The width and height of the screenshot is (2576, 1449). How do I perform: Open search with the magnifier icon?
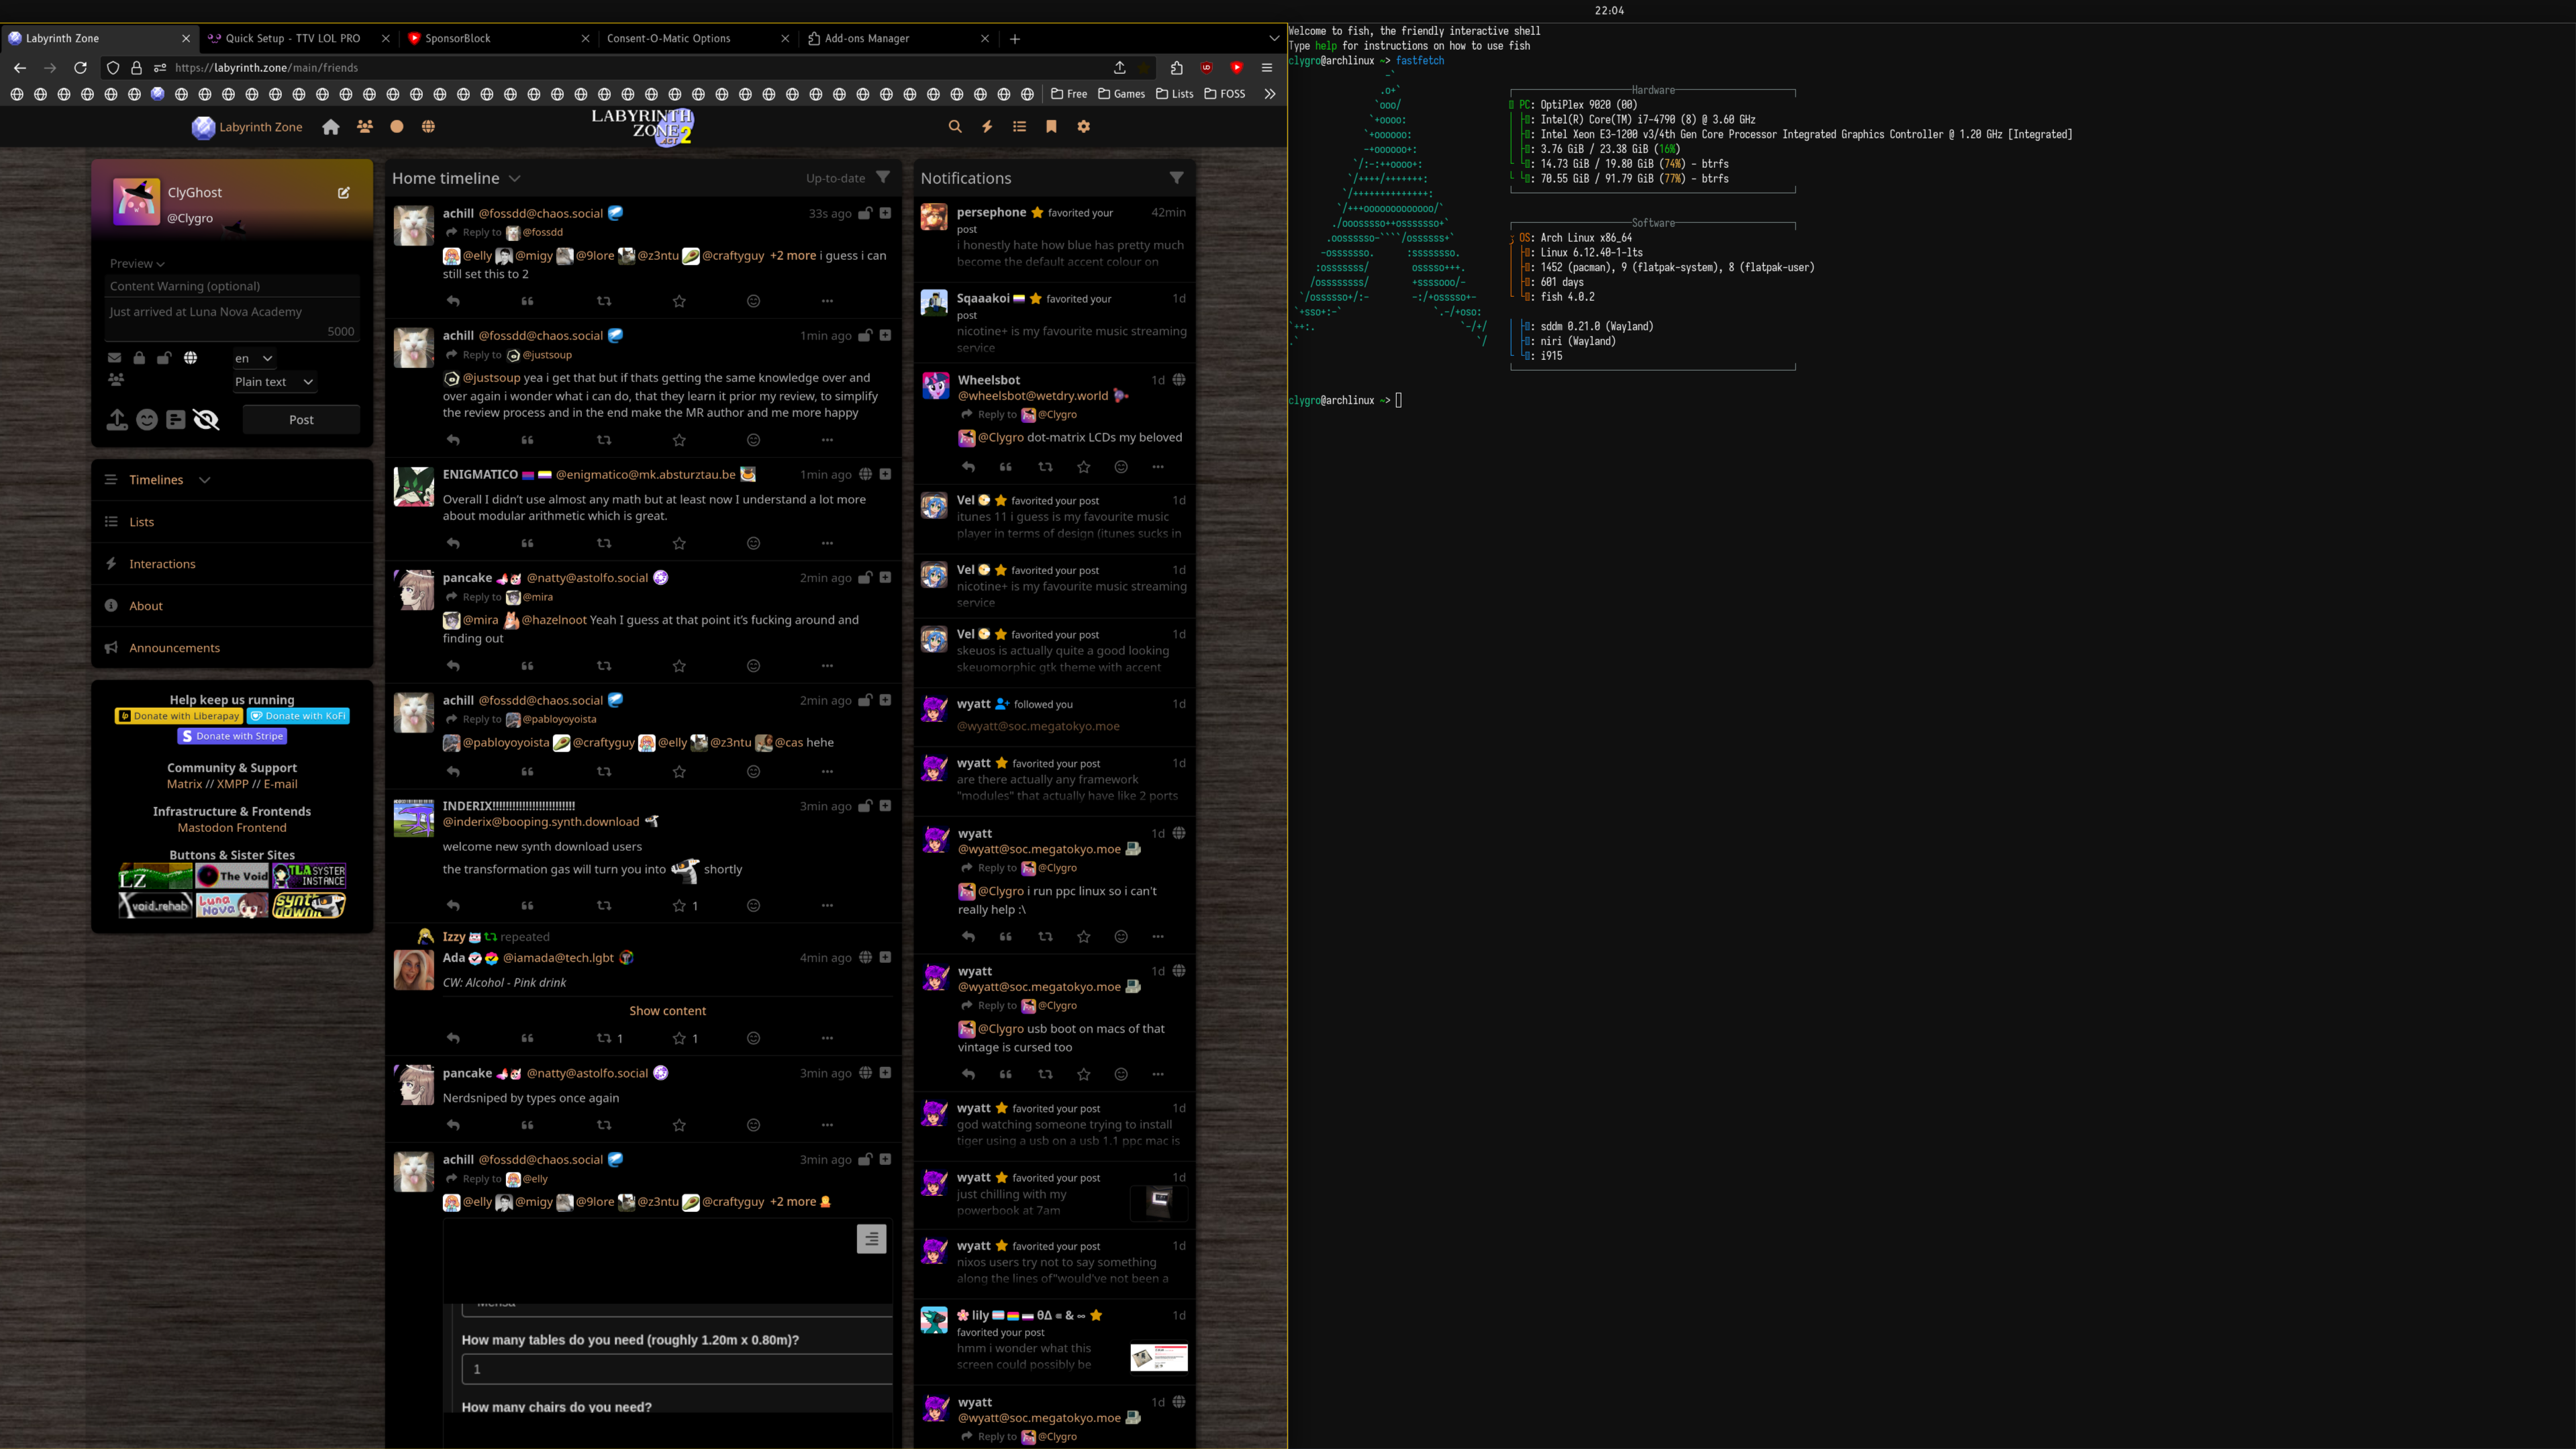point(954,127)
